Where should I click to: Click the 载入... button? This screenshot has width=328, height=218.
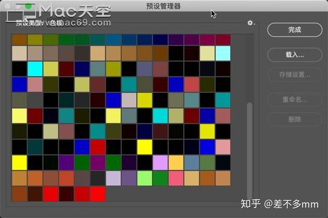(295, 55)
